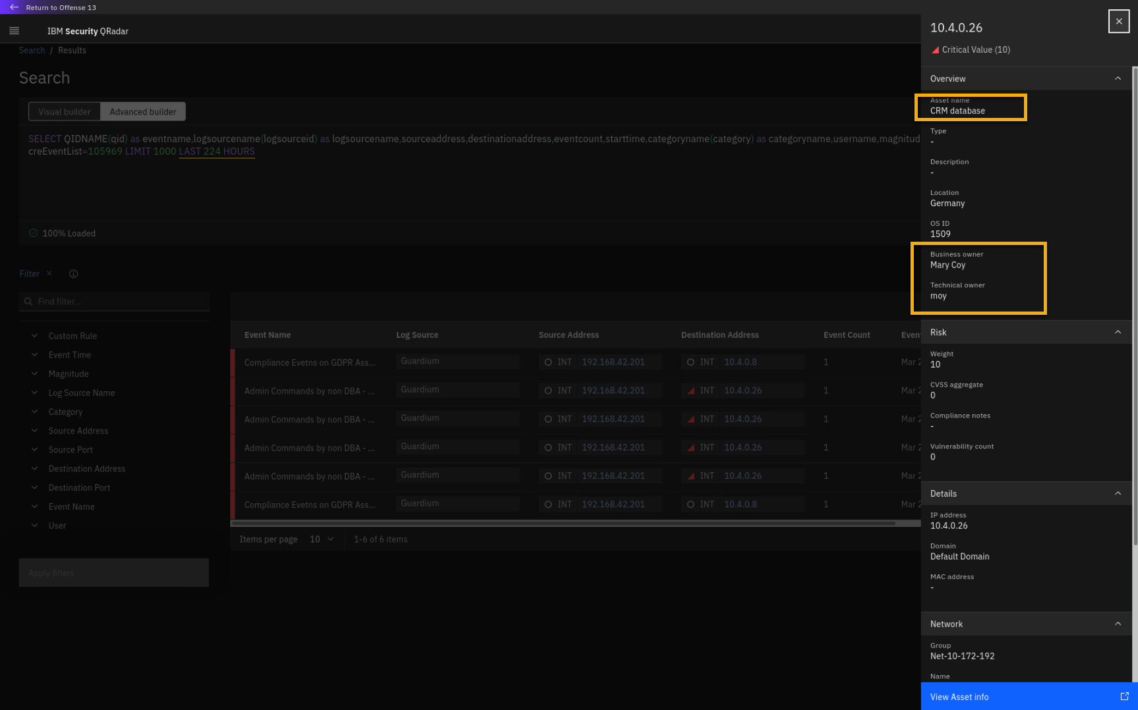The height and width of the screenshot is (710, 1138).
Task: Click IBM Security QRadar title
Action: pos(88,32)
